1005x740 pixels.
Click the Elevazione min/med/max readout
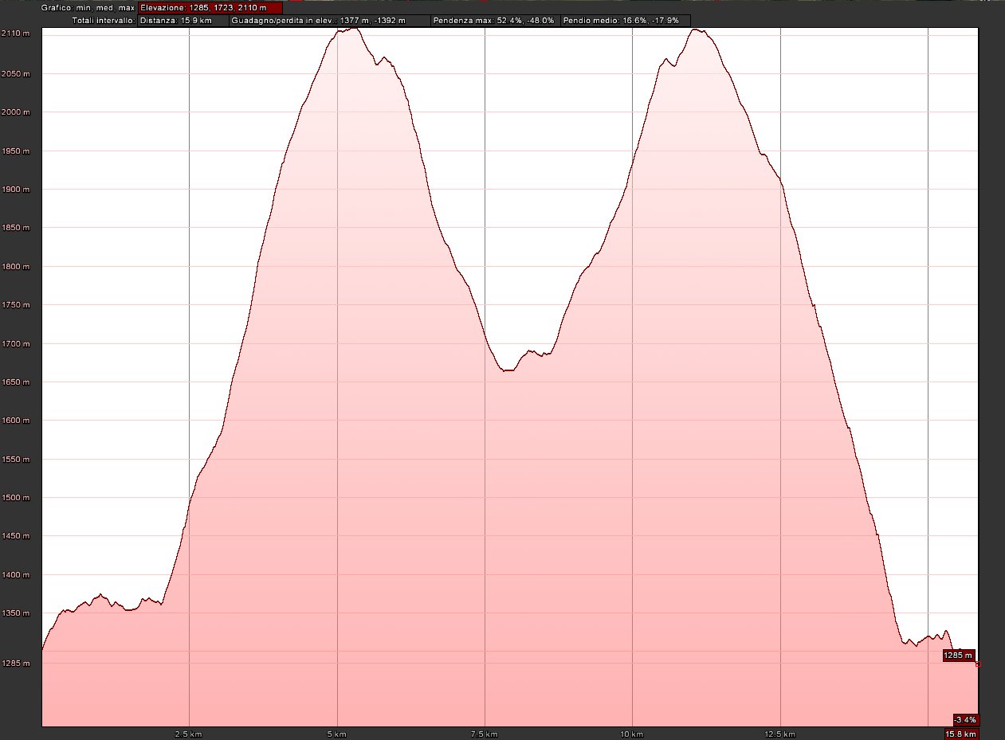tap(210, 8)
